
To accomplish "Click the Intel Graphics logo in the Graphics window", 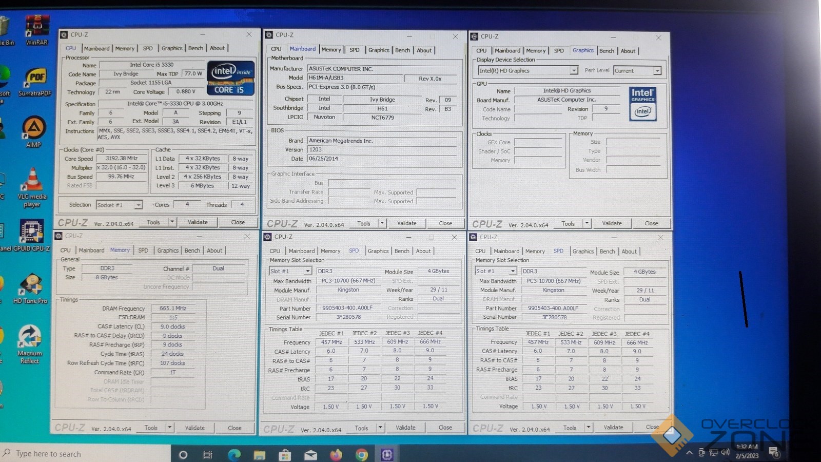I will 642,103.
